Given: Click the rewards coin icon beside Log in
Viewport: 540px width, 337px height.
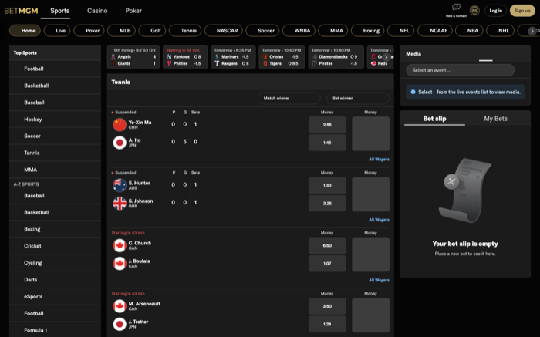Looking at the screenshot, I should (474, 11).
